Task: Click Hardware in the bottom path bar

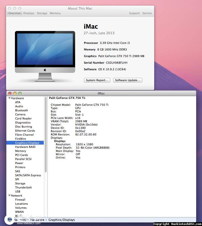Action: click(37, 220)
